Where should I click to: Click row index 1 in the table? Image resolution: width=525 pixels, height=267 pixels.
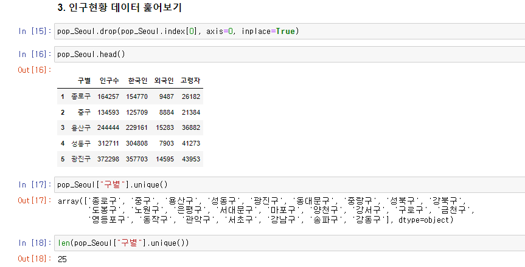click(62, 96)
